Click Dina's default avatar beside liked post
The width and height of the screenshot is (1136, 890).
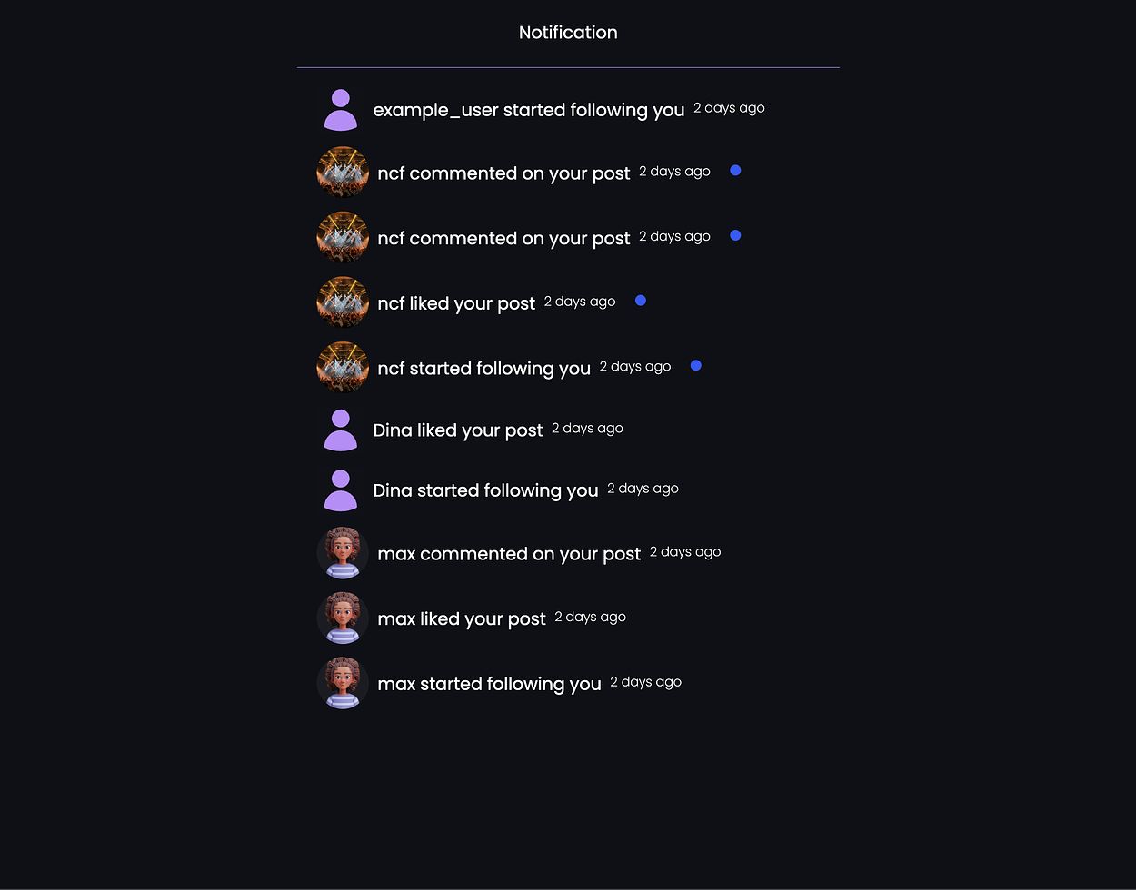coord(341,430)
